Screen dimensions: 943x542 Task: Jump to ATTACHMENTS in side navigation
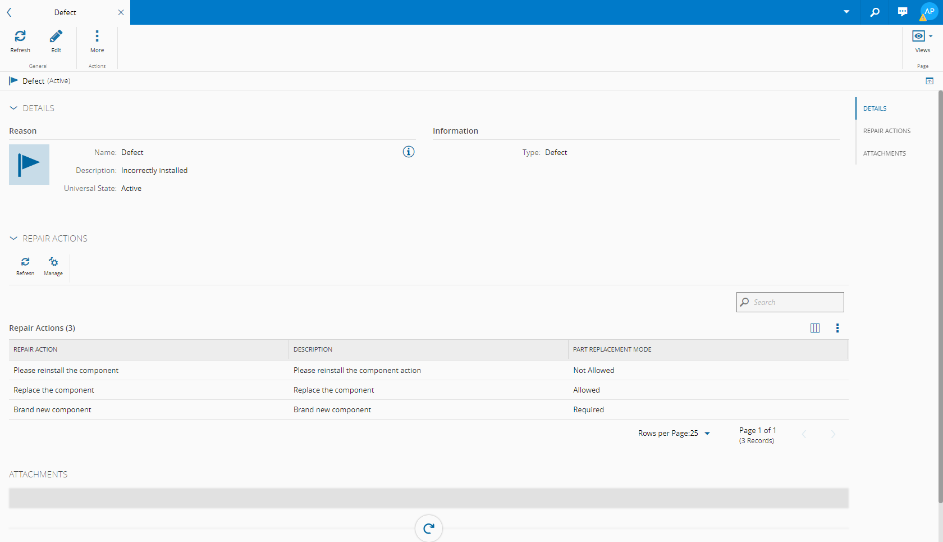point(885,153)
